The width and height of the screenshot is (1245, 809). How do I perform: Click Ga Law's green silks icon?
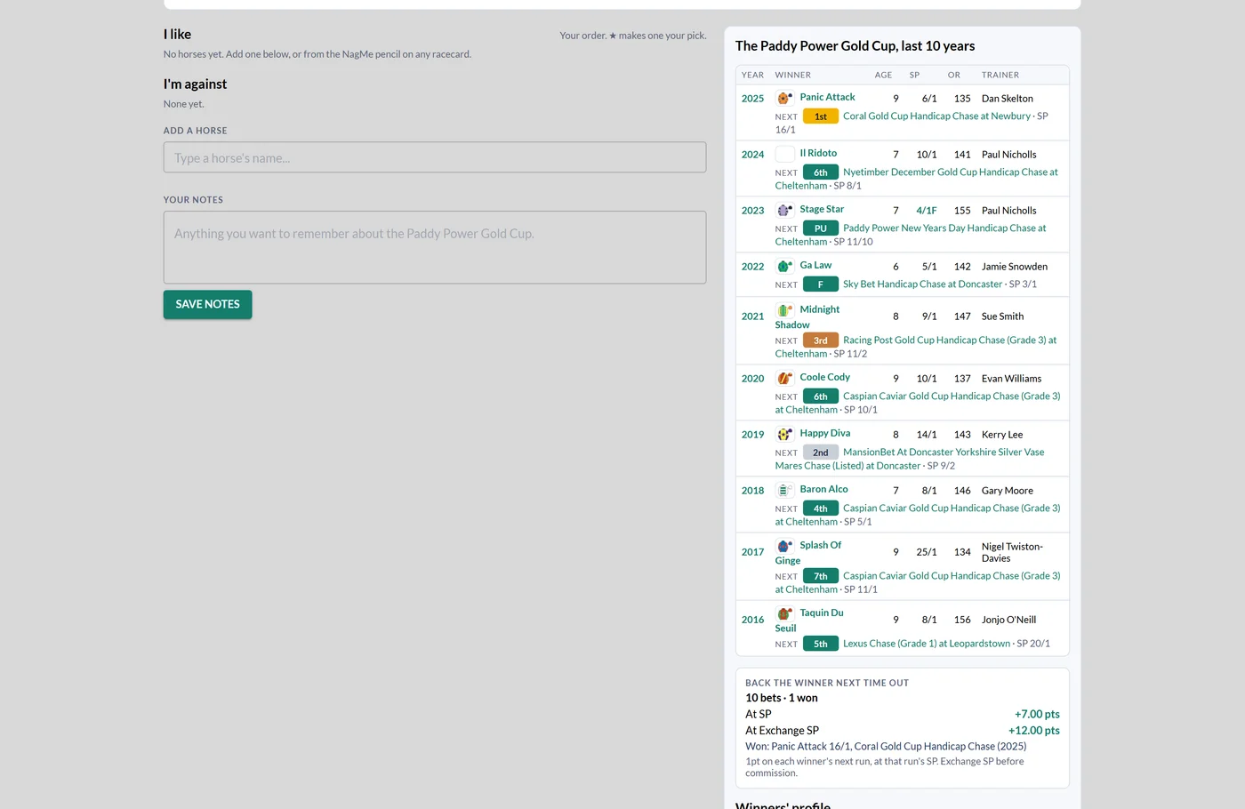[x=784, y=266]
